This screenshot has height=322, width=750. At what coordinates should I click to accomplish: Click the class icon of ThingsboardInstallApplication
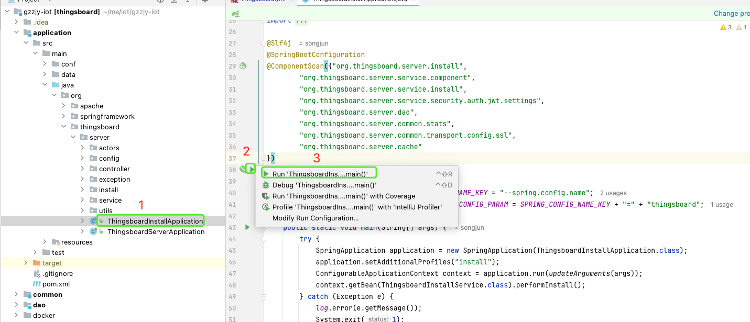pyautogui.click(x=93, y=221)
